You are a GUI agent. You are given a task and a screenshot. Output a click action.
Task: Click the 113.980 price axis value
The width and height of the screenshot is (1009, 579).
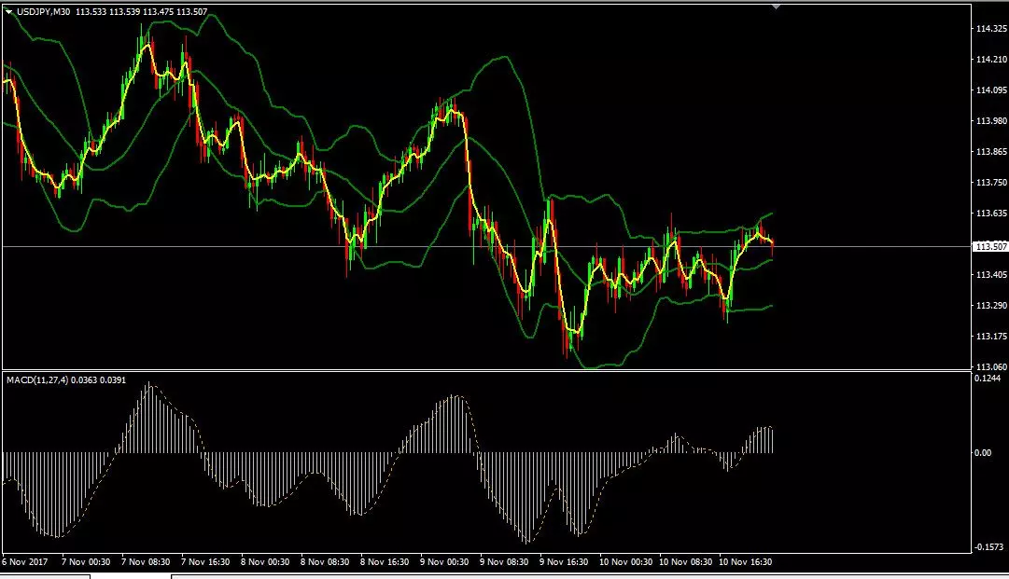click(991, 121)
